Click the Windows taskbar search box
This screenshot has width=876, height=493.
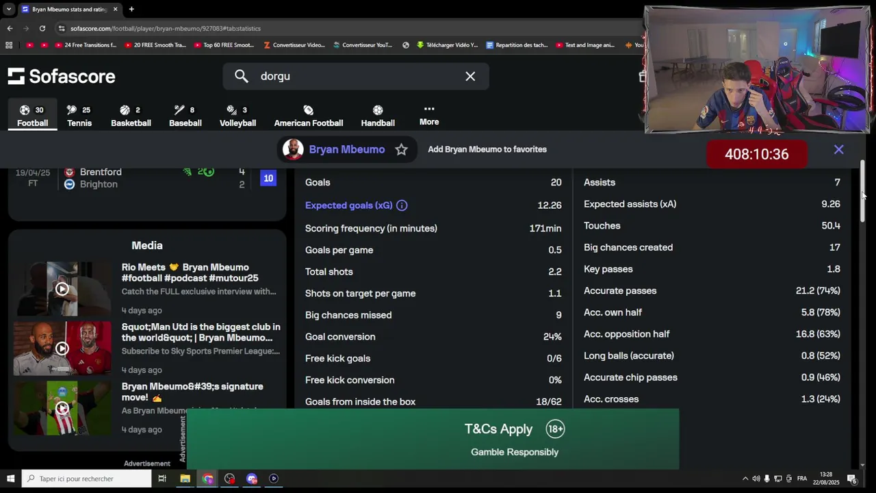click(x=86, y=479)
